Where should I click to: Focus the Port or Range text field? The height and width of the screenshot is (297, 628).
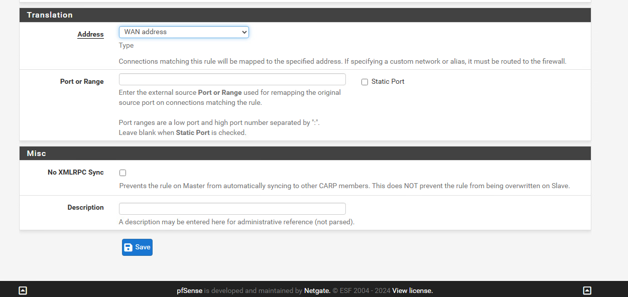click(232, 79)
